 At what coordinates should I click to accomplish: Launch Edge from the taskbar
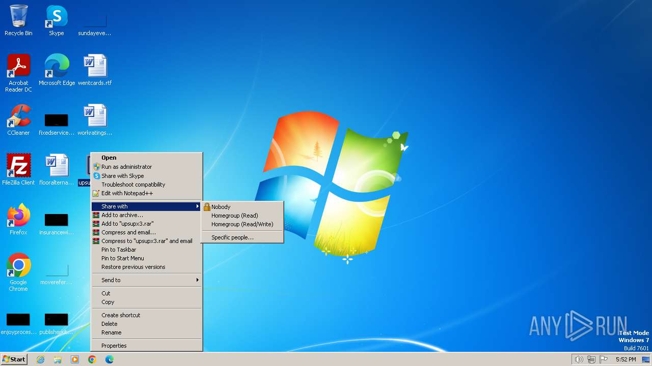110,359
